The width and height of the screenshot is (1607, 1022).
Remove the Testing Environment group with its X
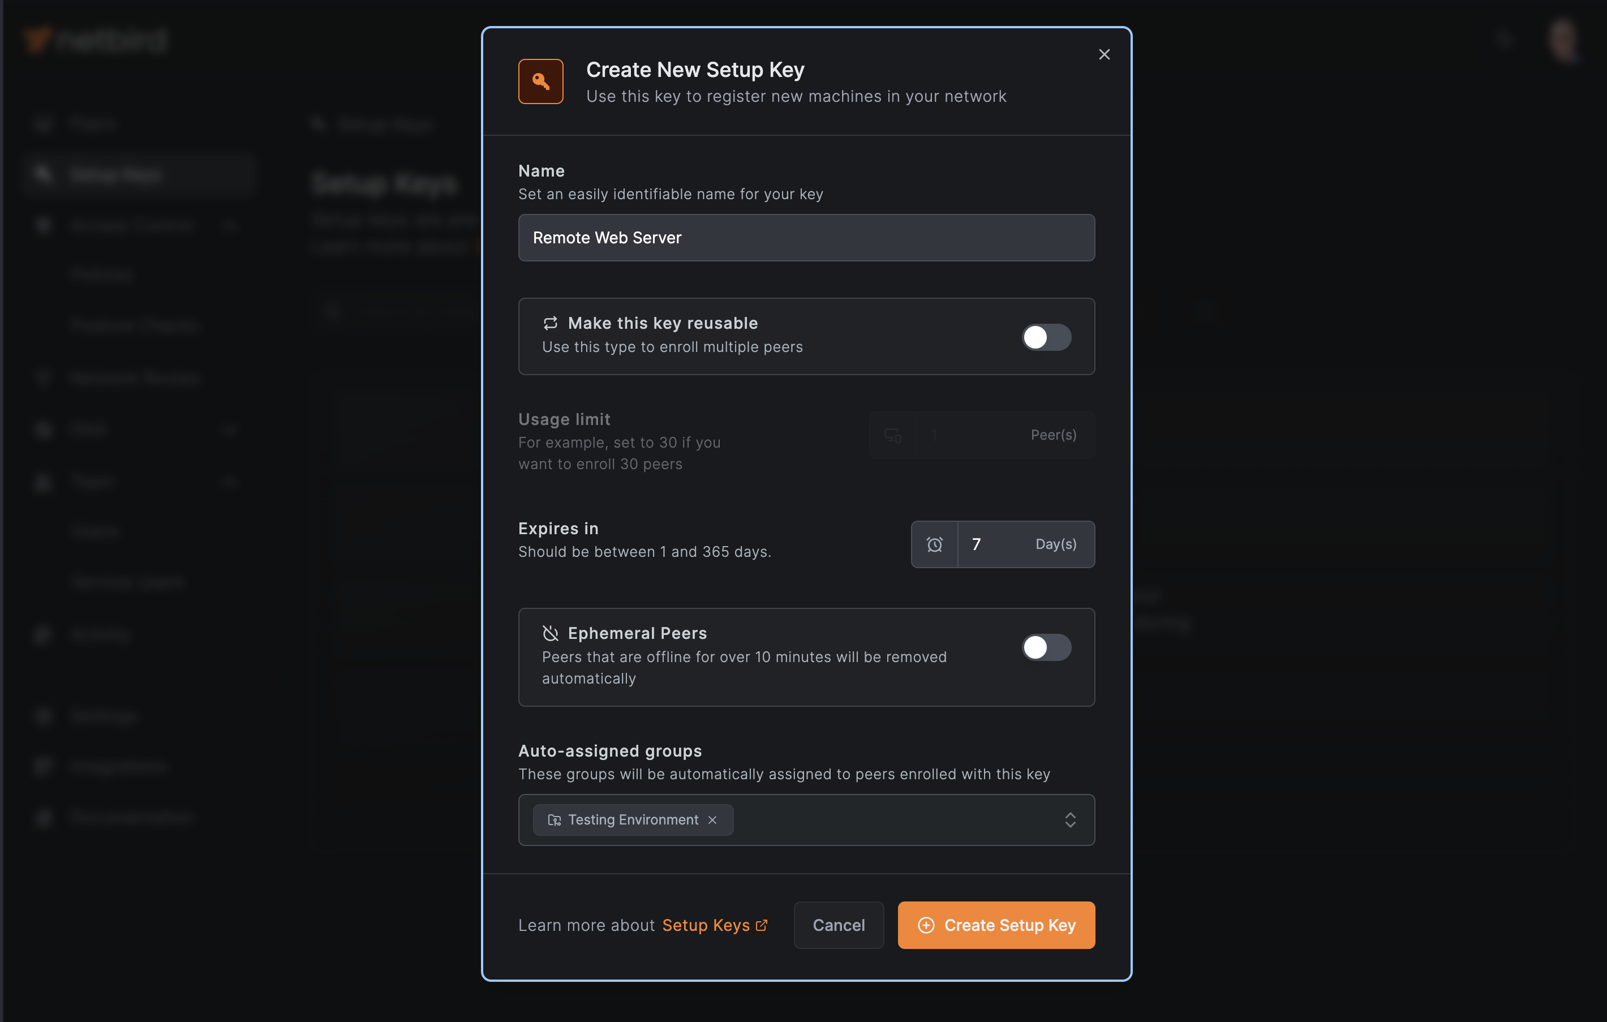click(x=712, y=820)
